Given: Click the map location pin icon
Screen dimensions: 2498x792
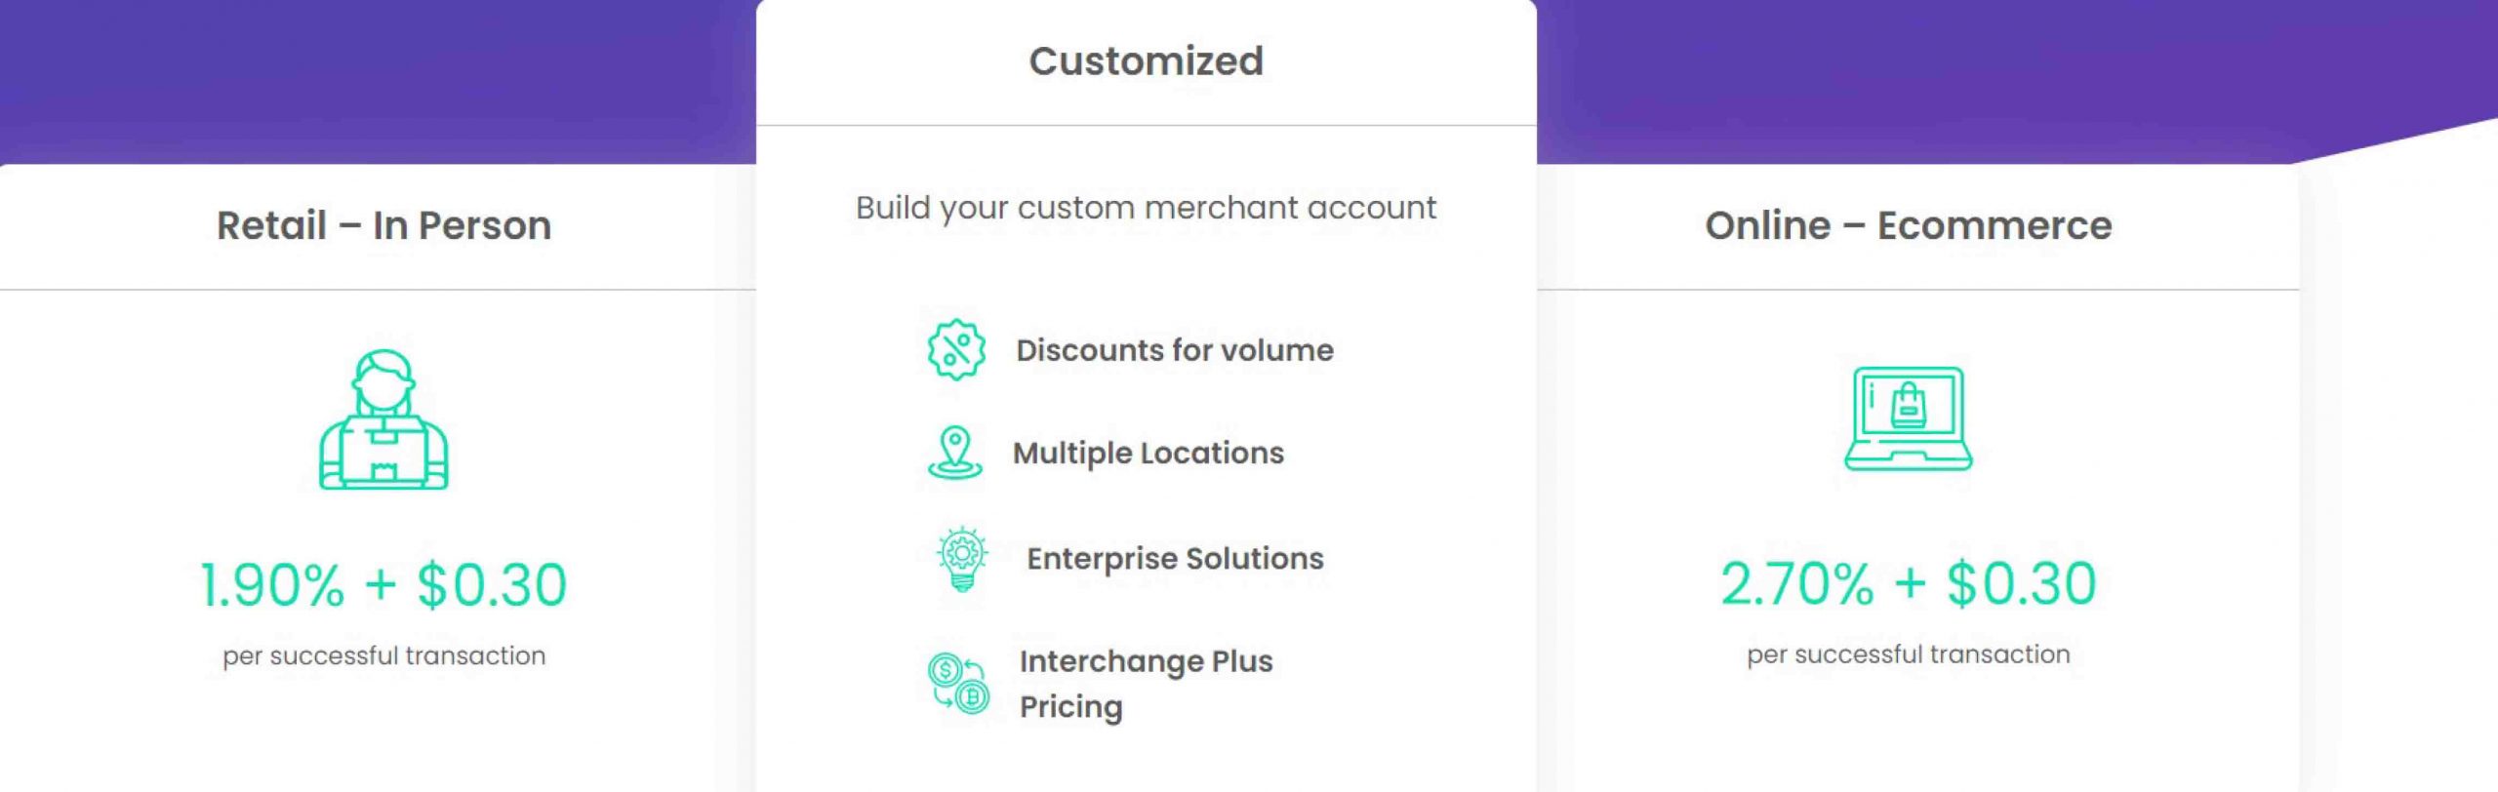Looking at the screenshot, I should click(954, 453).
